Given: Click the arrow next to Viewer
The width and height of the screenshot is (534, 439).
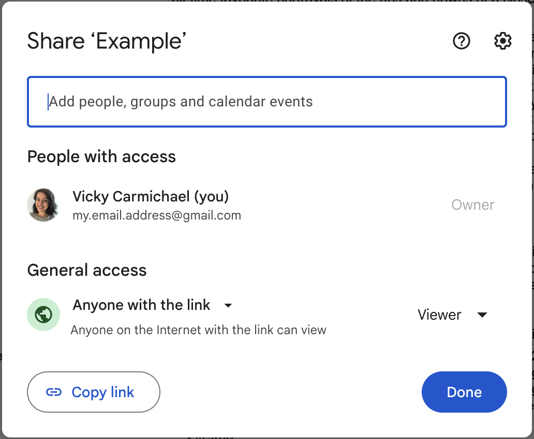Looking at the screenshot, I should point(482,315).
